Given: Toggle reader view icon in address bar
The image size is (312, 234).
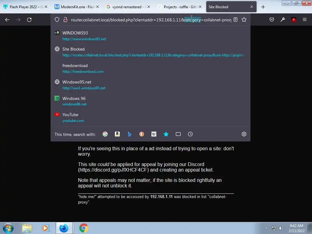Looking at the screenshot, I should pyautogui.click(x=236, y=19).
